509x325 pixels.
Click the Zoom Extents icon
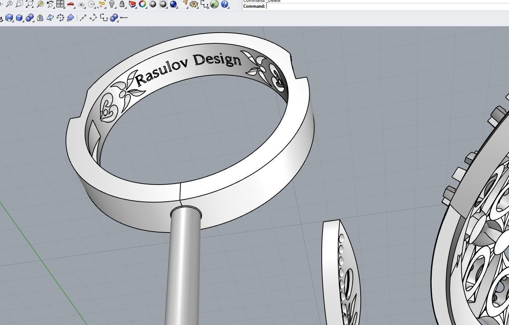click(x=30, y=4)
